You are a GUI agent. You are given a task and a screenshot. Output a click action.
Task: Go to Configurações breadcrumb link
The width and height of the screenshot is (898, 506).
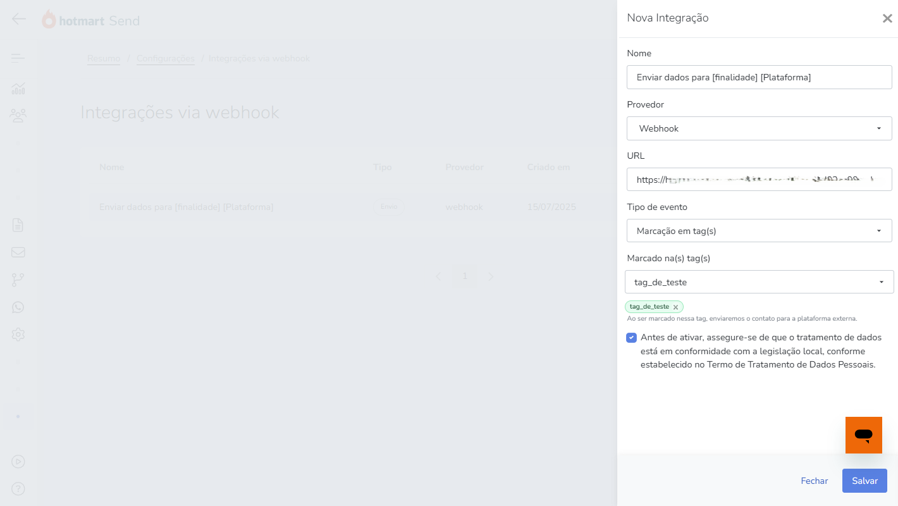tap(166, 58)
